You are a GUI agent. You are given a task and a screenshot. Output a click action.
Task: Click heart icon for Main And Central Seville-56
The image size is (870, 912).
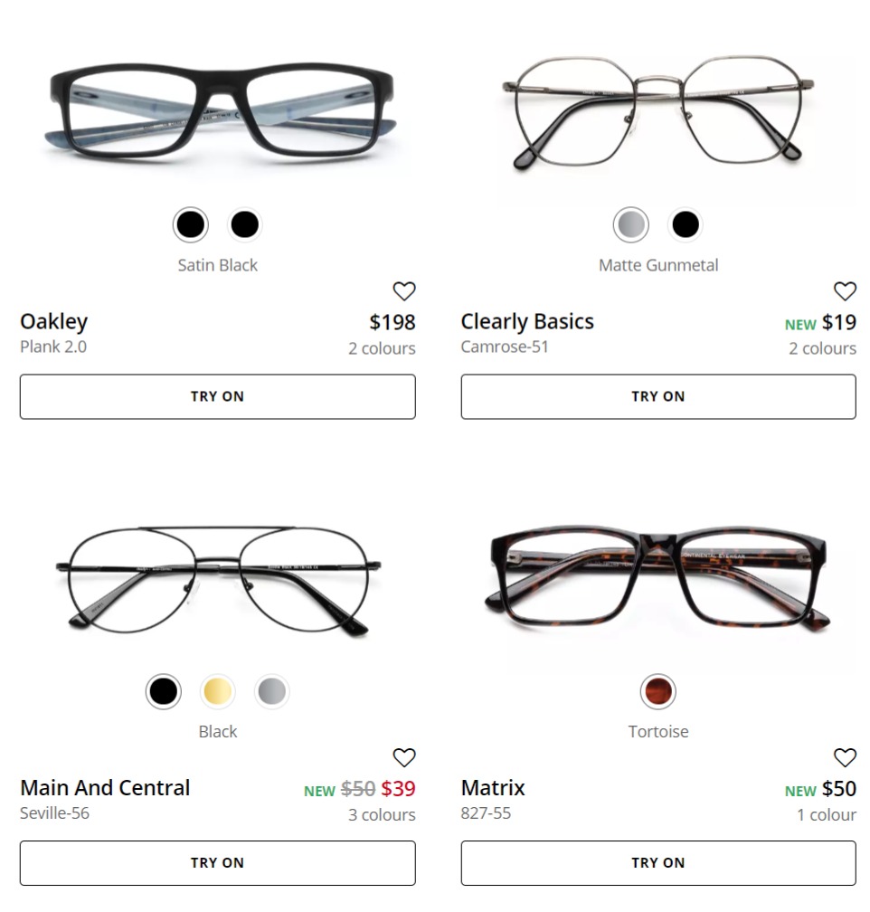coord(403,757)
